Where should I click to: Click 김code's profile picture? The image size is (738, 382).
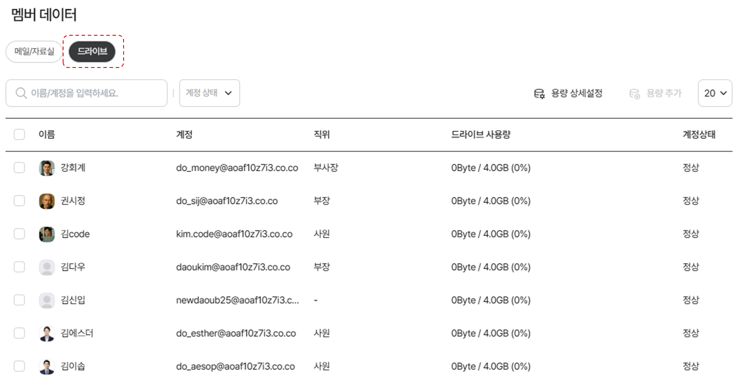click(x=47, y=234)
